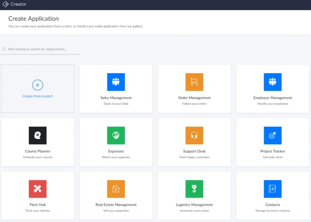Select the Course Planner head icon
311x222 pixels.
click(38, 136)
